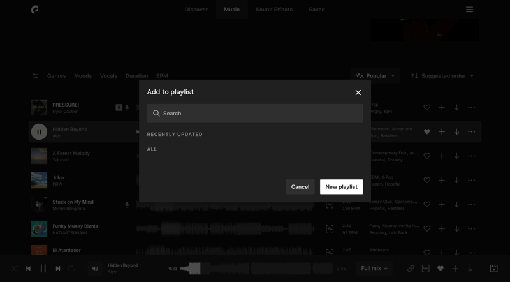Viewport: 510px width, 282px height.
Task: Find similar to Stuck on My Mind
Action: (x=330, y=205)
